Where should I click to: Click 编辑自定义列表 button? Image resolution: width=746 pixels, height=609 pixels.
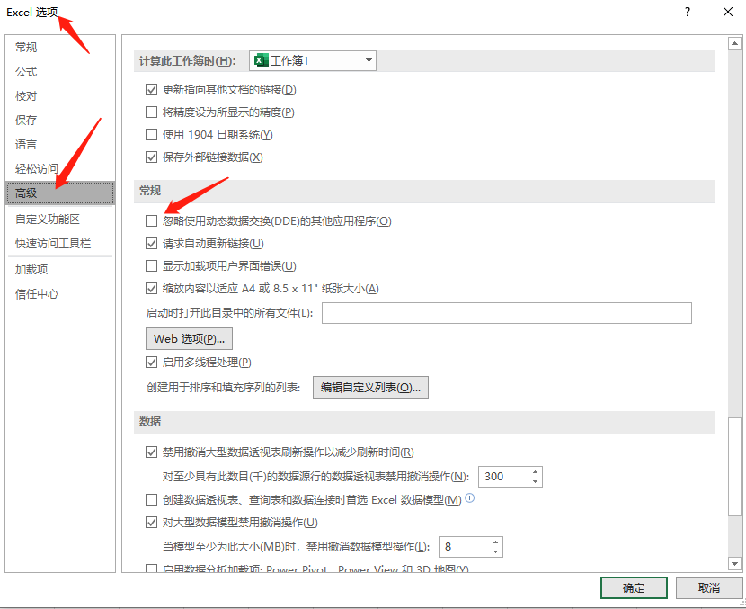pos(370,388)
